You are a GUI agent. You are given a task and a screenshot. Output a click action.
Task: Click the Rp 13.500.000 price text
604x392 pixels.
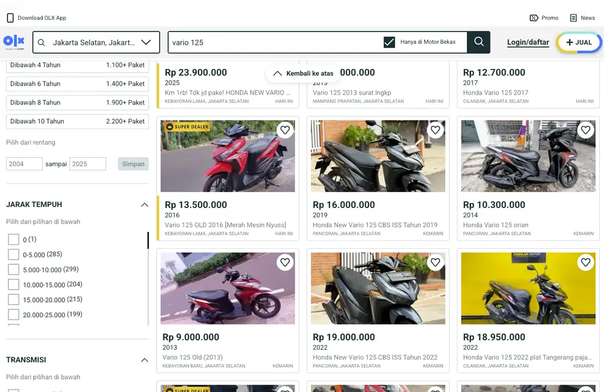[x=196, y=205]
